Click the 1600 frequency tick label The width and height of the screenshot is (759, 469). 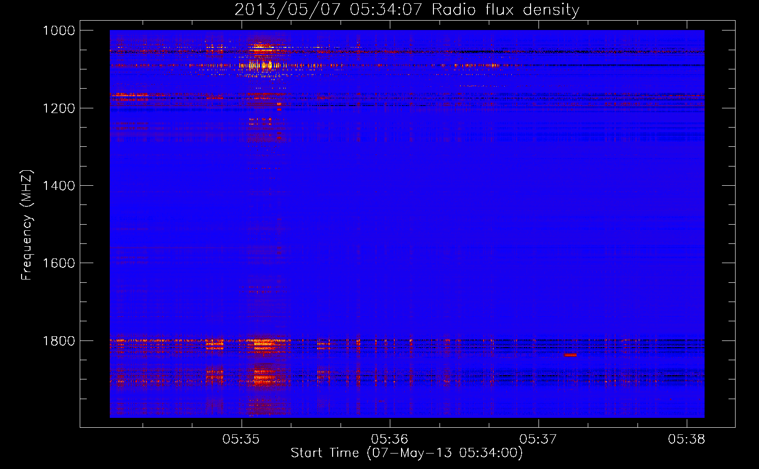coord(59,263)
